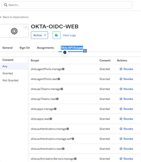Click Granted status for okta.agentPools.manage
This screenshot has width=141, height=162.
coord(105,69)
